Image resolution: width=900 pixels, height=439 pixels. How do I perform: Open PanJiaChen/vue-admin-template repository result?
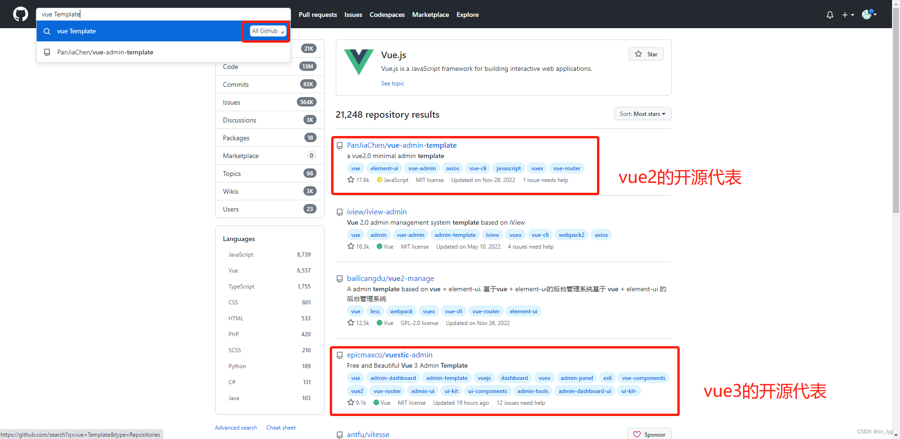pos(402,145)
